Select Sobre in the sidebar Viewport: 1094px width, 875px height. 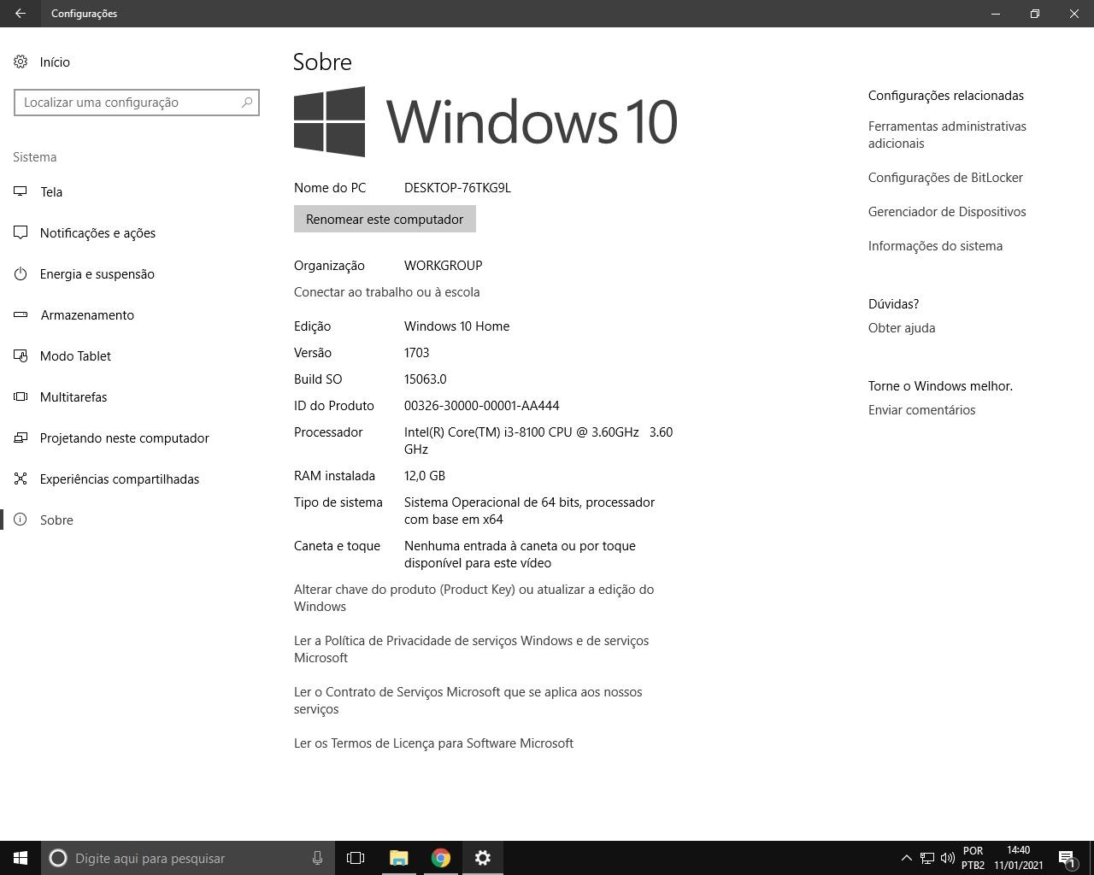click(137, 520)
